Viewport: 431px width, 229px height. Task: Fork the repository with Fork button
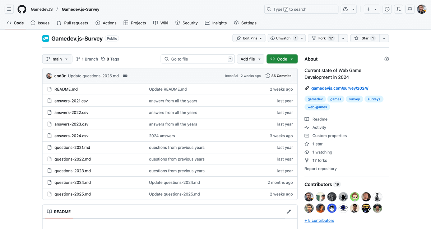coord(323,38)
